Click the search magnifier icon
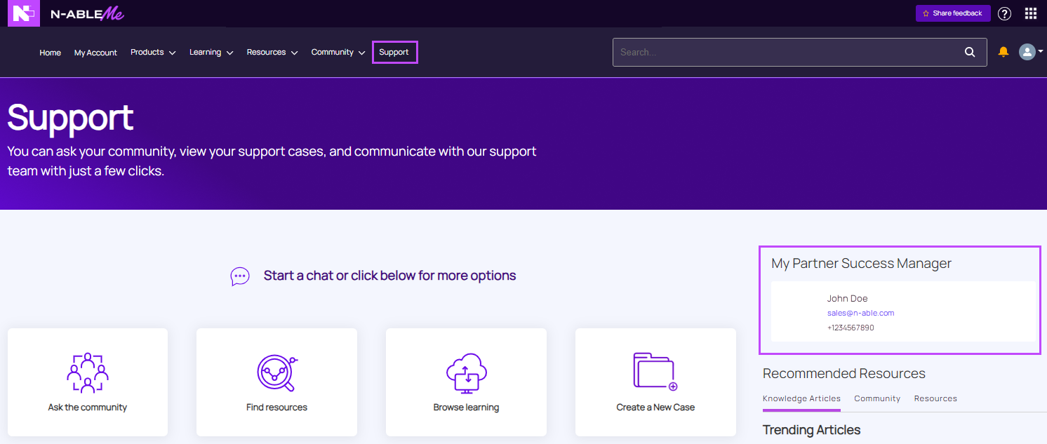 tap(969, 52)
